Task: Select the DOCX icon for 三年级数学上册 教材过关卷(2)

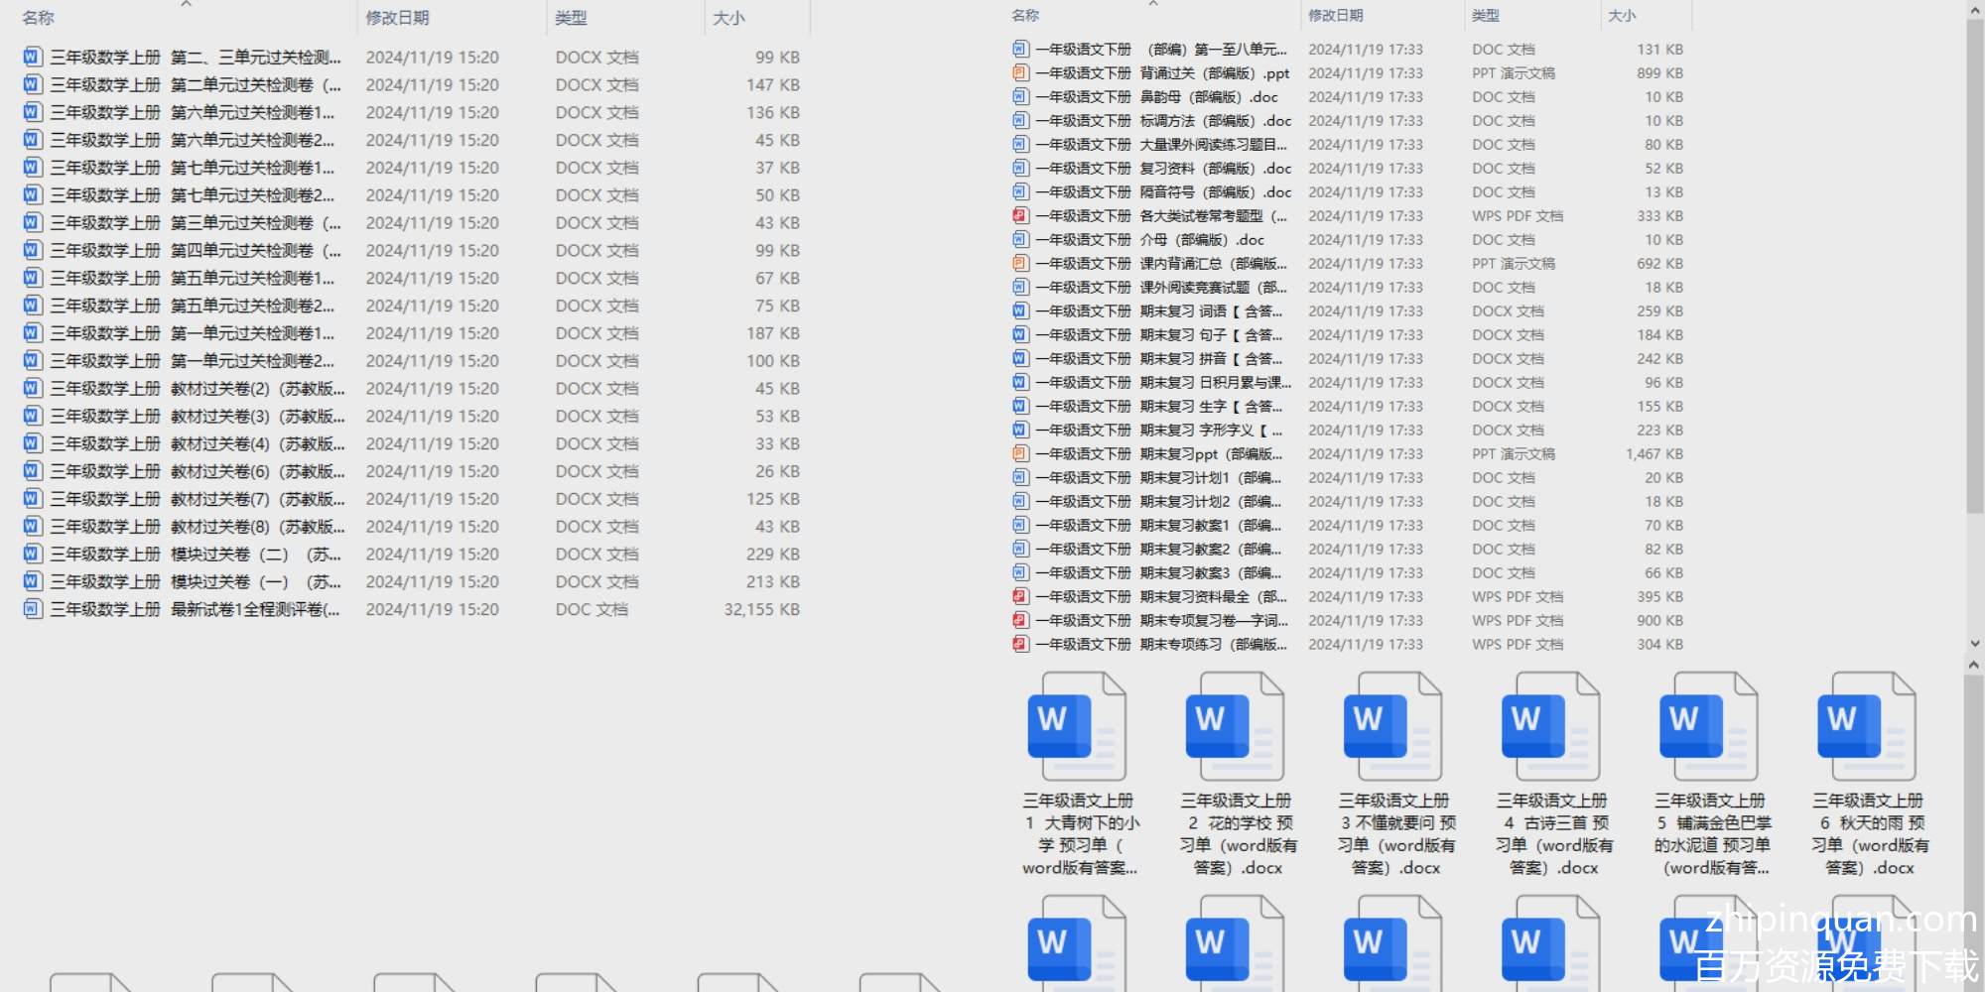Action: point(33,388)
